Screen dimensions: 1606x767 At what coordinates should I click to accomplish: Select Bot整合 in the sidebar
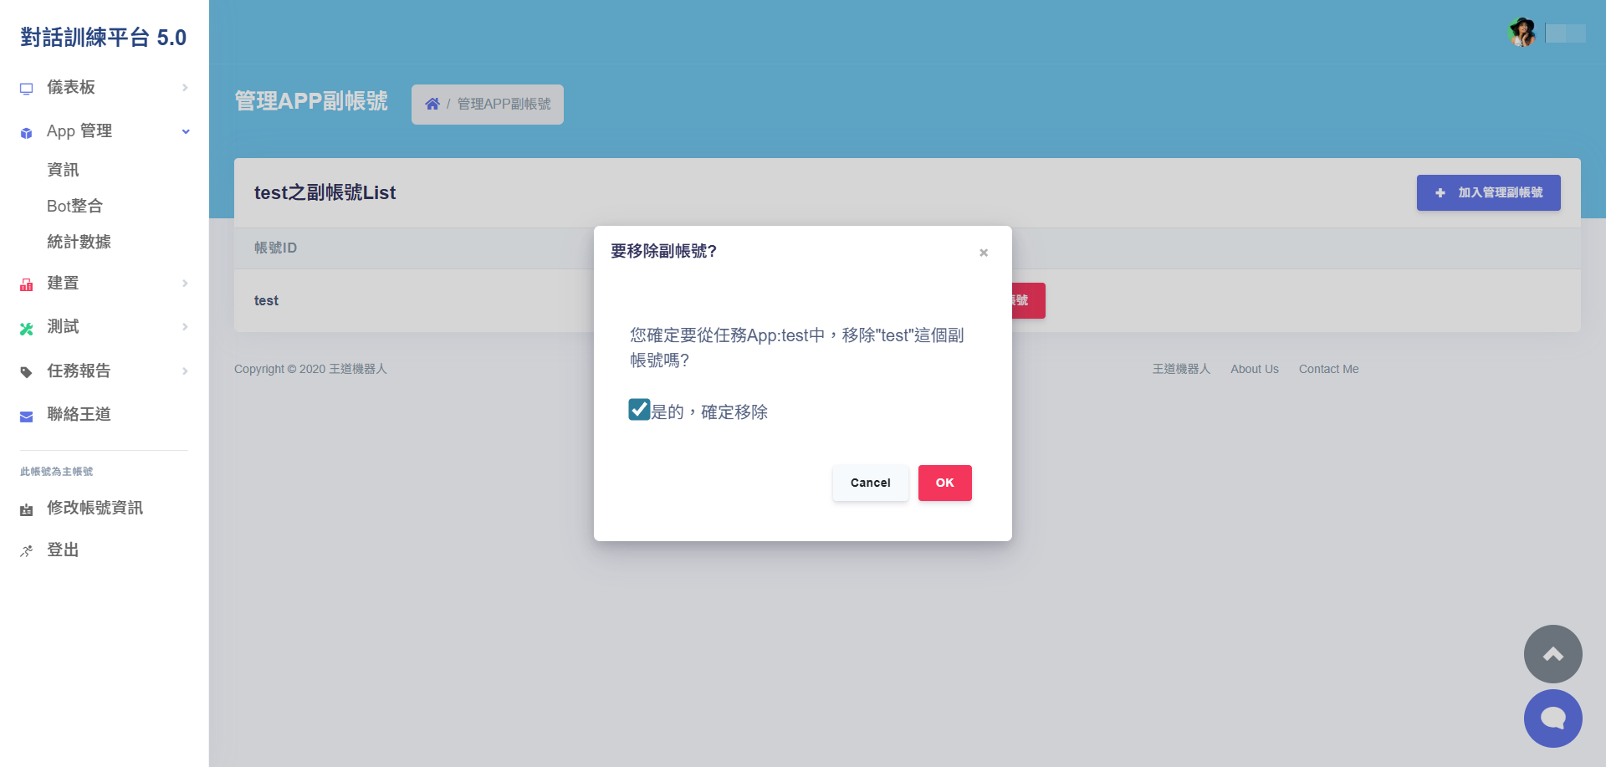point(75,206)
